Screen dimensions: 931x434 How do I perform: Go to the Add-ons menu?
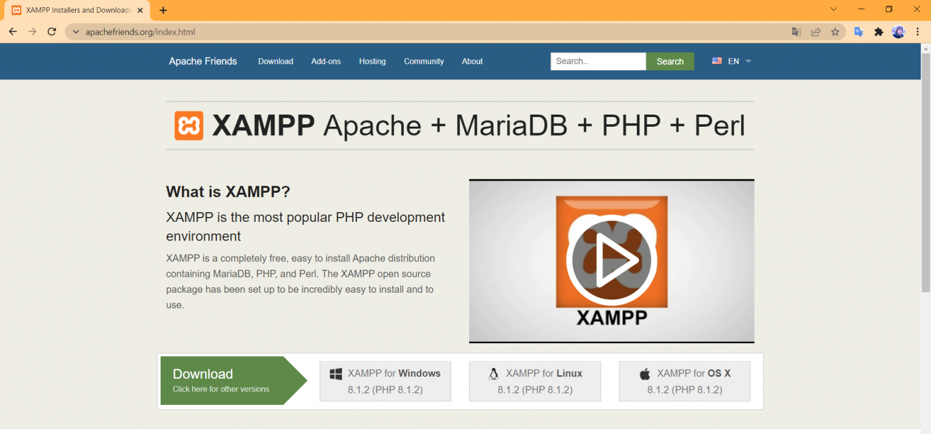pos(326,61)
